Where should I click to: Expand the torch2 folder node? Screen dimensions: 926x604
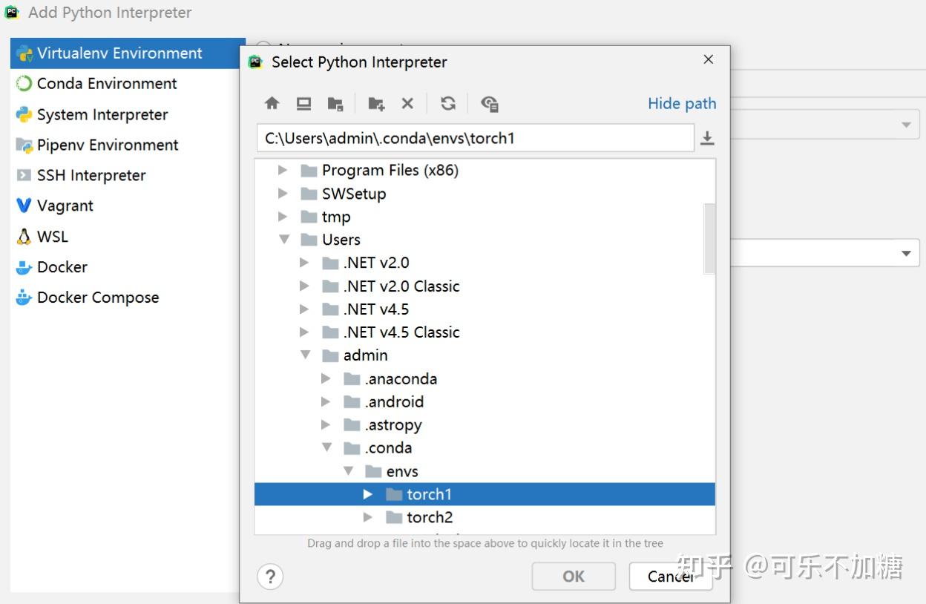coord(368,517)
